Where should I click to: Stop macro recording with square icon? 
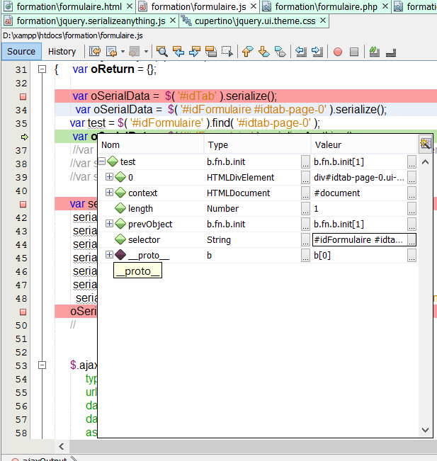pos(354,52)
